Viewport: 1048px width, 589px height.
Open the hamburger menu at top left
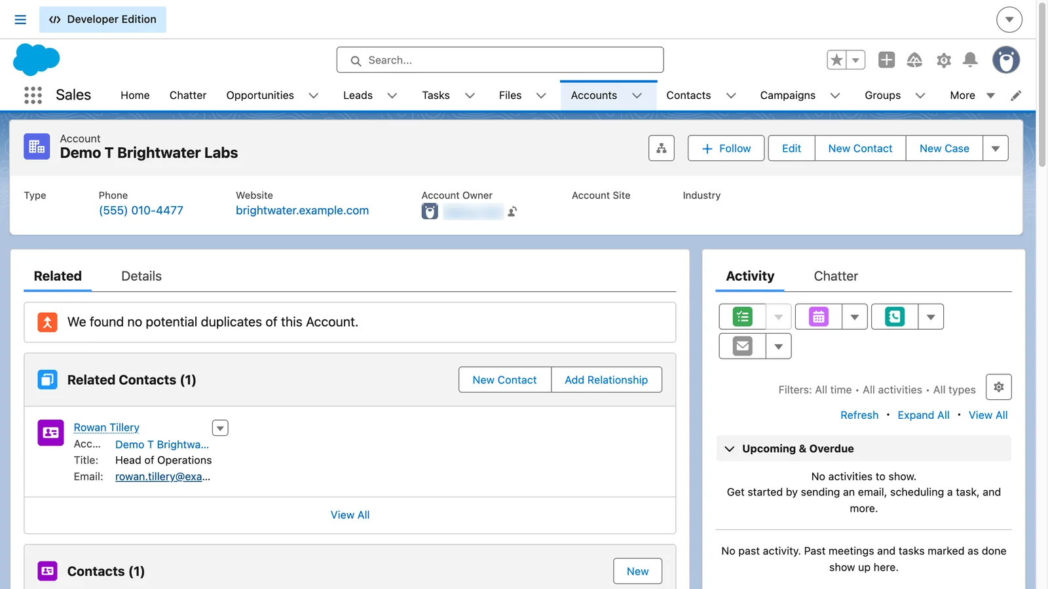pos(20,20)
